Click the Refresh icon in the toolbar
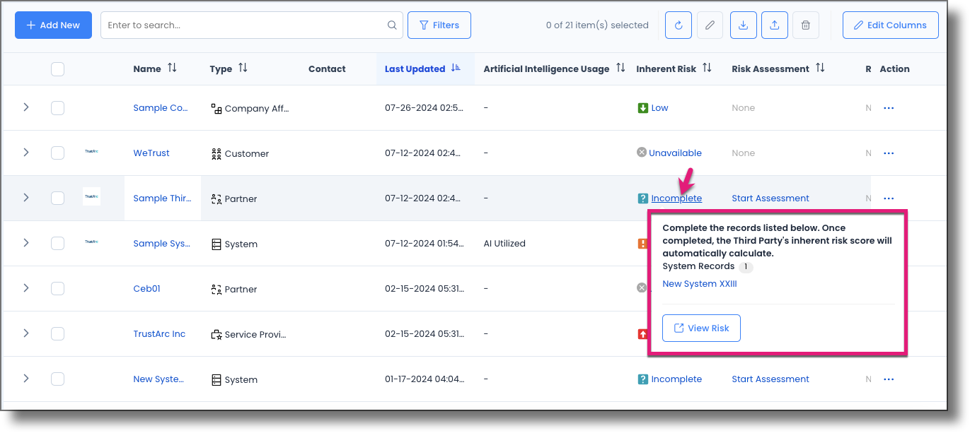970x433 pixels. [x=678, y=25]
